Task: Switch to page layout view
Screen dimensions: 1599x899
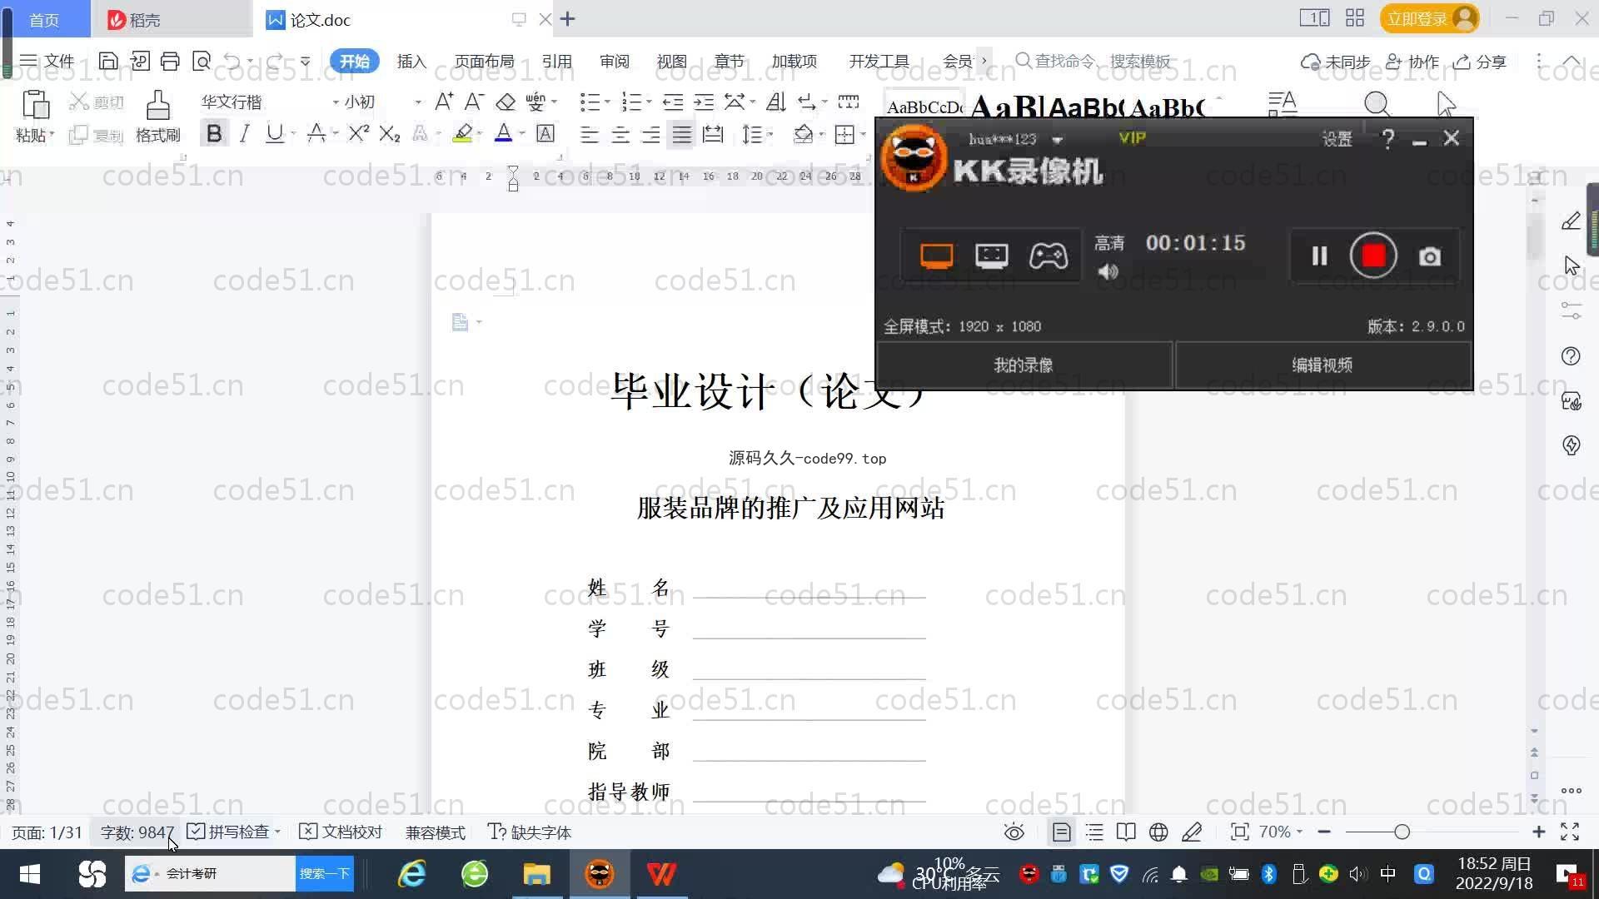Action: tap(1061, 832)
